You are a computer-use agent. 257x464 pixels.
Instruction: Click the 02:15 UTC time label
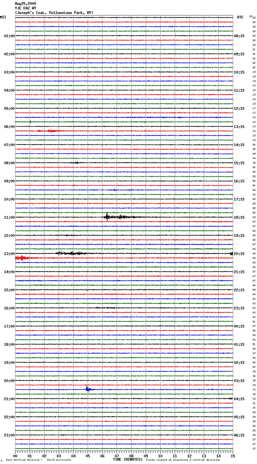click(239, 363)
